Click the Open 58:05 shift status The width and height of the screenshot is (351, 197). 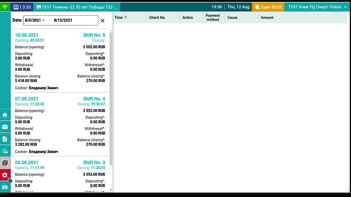coord(268,7)
